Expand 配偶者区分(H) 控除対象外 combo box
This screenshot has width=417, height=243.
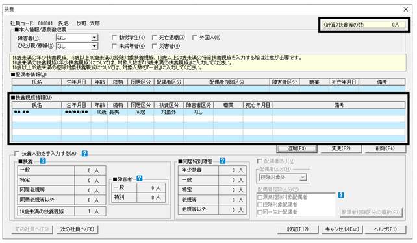[x=303, y=178]
